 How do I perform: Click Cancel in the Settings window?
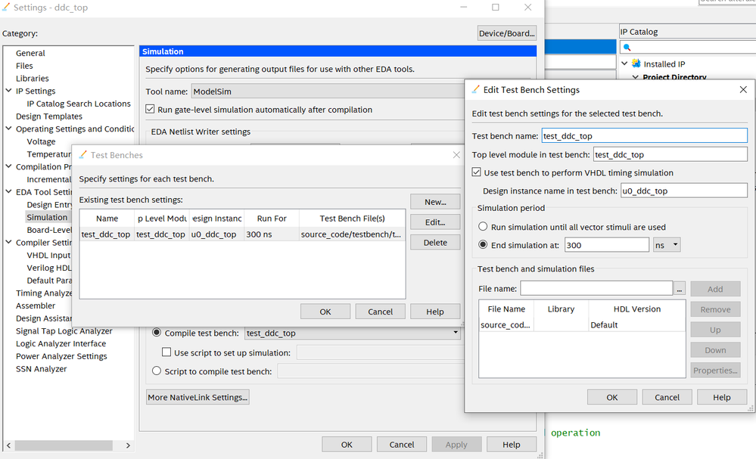(402, 444)
